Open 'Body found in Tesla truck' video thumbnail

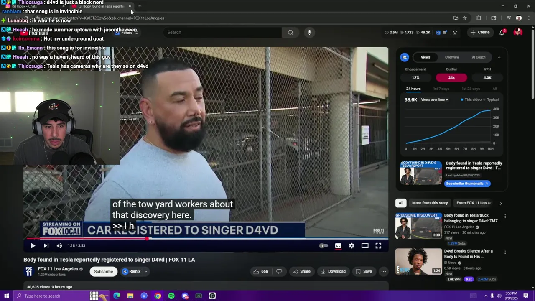(x=418, y=226)
